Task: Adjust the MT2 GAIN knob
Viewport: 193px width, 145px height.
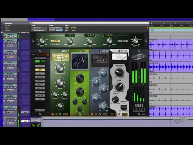Action: 119,87
